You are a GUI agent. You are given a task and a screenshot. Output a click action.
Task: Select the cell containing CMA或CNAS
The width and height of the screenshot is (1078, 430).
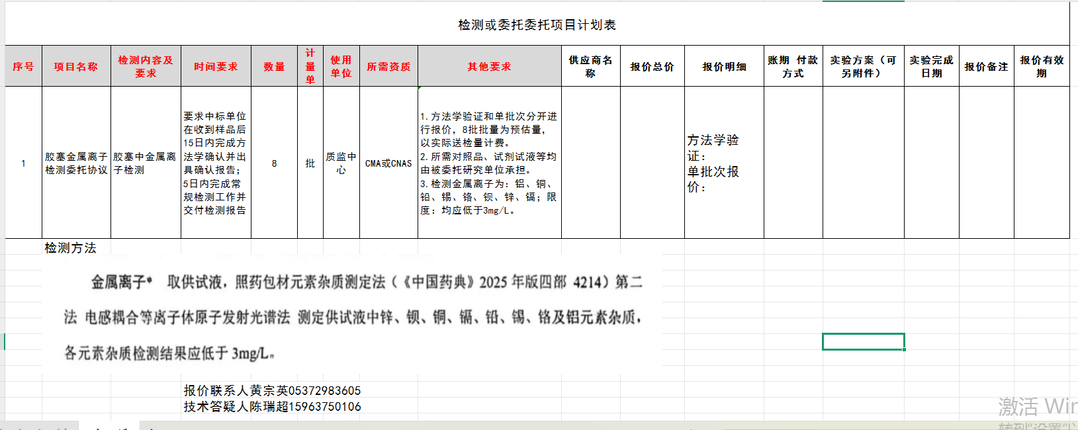pyautogui.click(x=388, y=163)
